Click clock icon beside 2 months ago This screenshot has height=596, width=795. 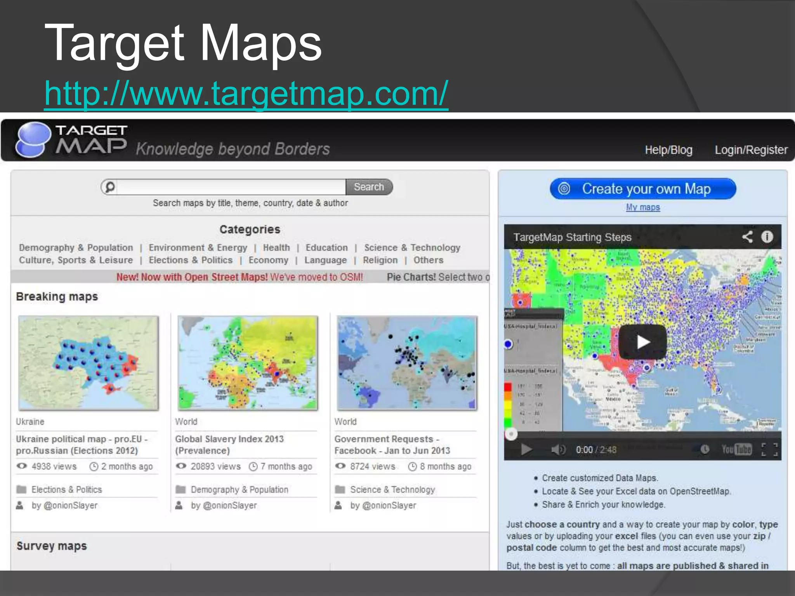click(x=94, y=466)
